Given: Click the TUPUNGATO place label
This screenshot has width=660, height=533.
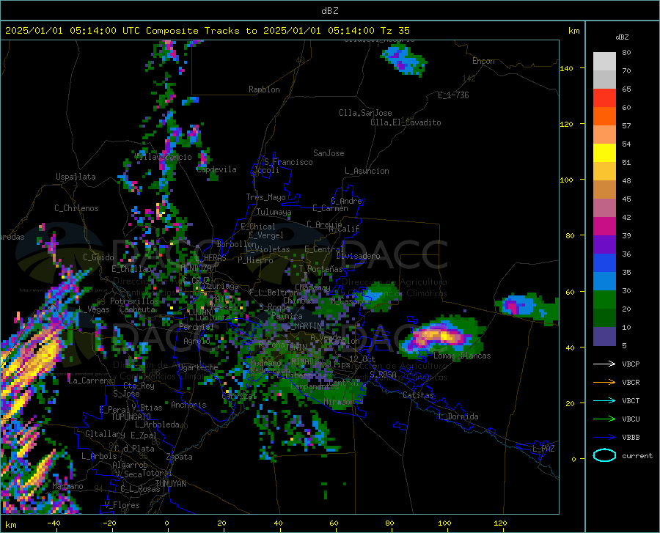Looking at the screenshot, I should coord(131,417).
